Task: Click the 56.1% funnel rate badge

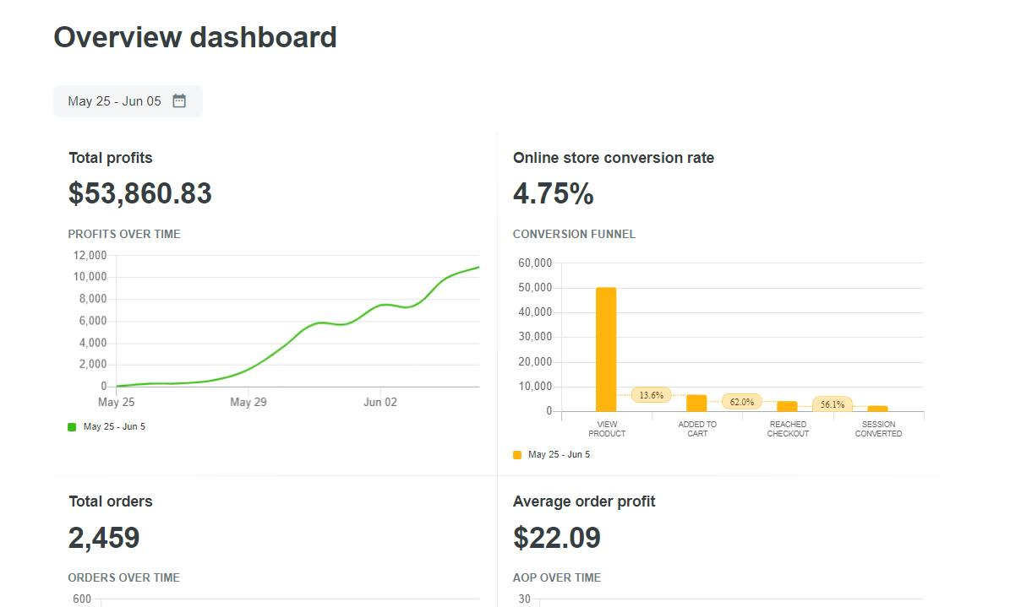Action: 833,404
